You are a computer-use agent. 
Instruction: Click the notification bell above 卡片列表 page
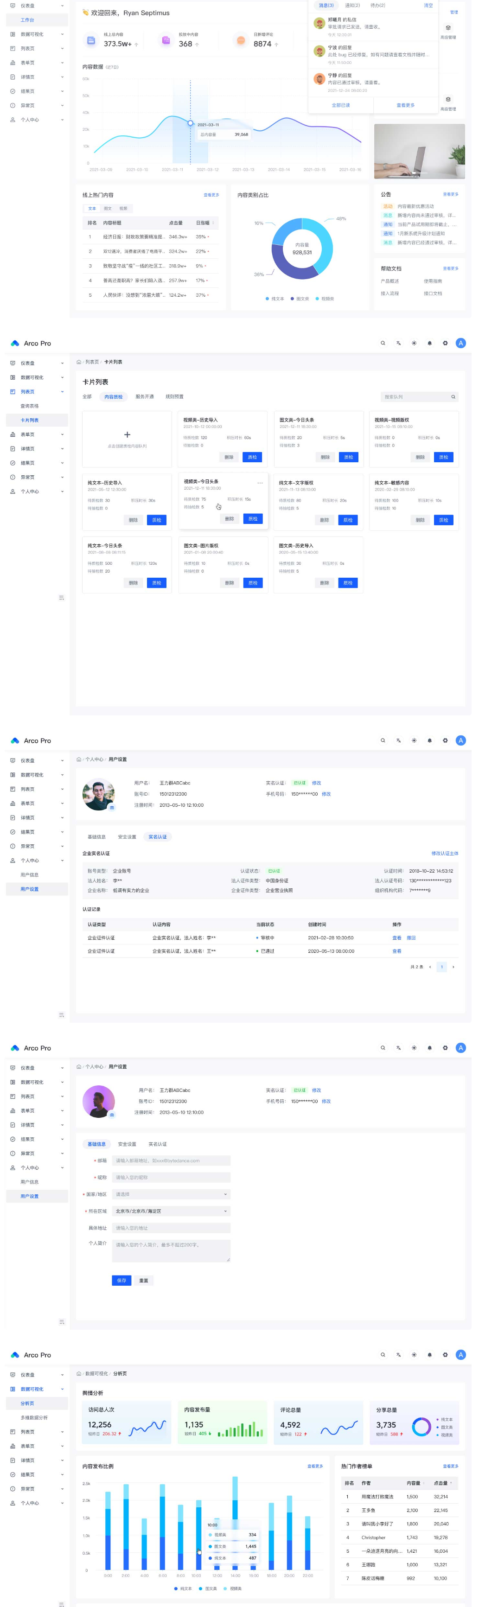pos(429,343)
